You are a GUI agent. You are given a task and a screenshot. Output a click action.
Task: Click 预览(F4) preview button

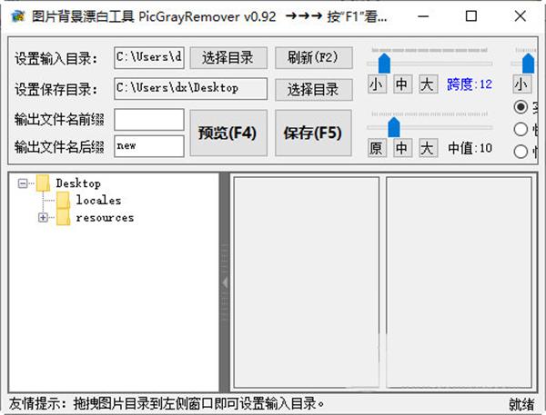click(x=228, y=133)
